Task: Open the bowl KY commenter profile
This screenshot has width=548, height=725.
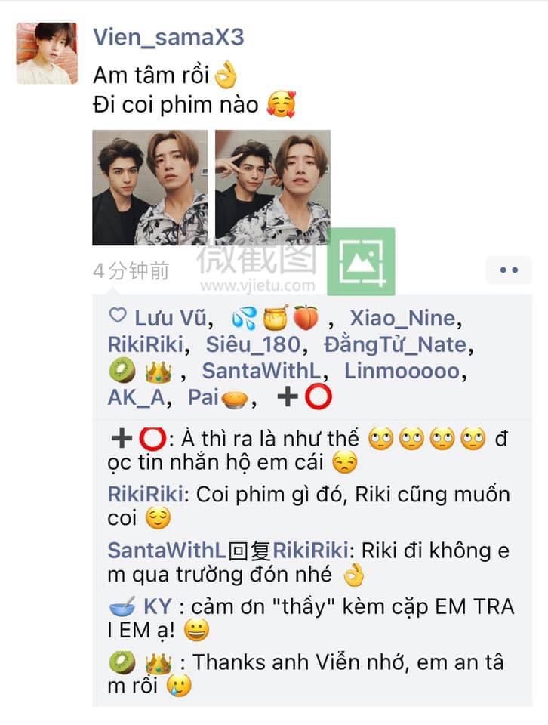Action: tap(140, 606)
